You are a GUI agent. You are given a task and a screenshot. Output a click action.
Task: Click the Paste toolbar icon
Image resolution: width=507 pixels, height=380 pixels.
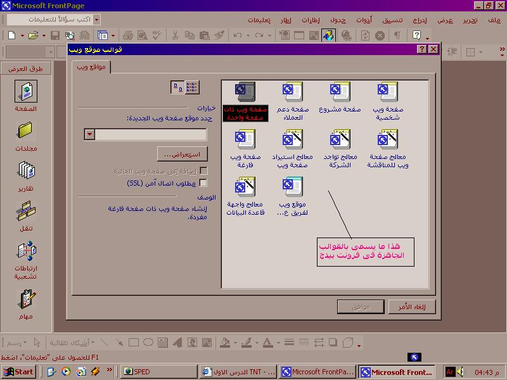pyautogui.click(x=204, y=35)
